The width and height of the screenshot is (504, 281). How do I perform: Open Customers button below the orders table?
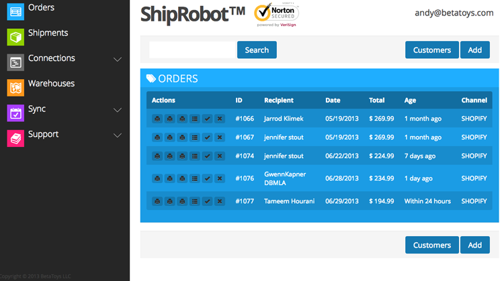[x=432, y=245]
